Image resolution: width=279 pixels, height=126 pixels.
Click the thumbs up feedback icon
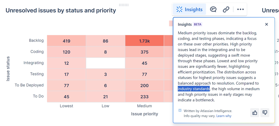(255, 113)
